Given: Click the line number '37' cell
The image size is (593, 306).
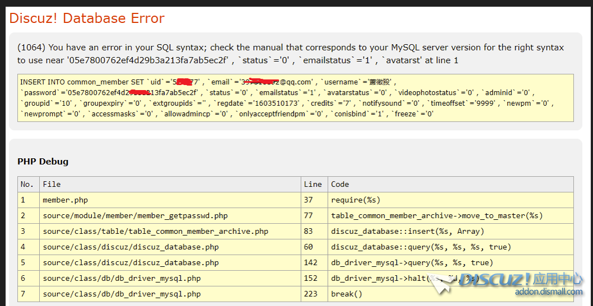Looking at the screenshot, I should pyautogui.click(x=314, y=200).
